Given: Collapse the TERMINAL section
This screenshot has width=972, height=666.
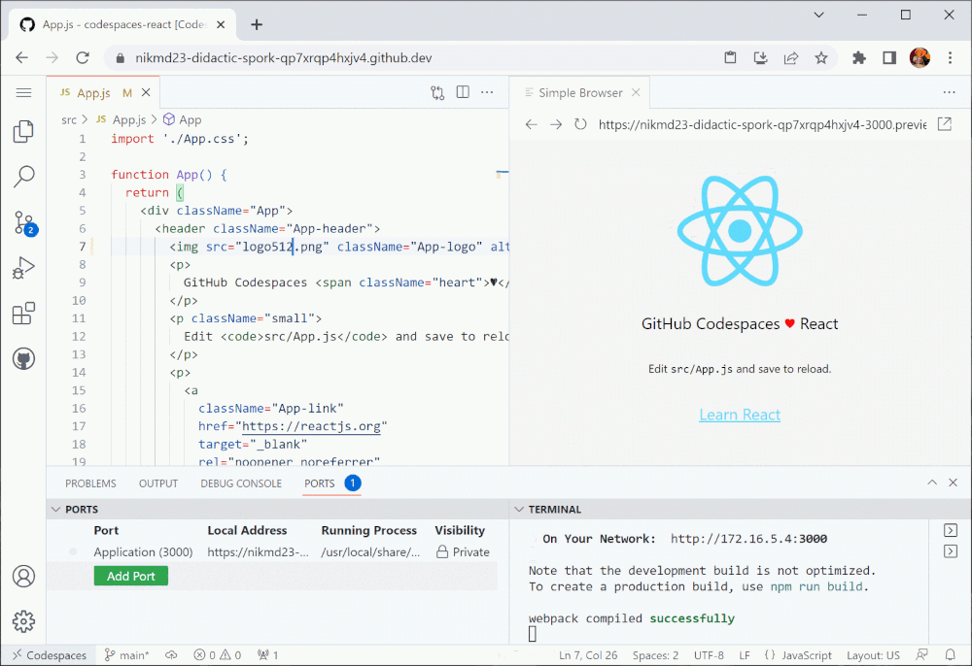Looking at the screenshot, I should pos(521,509).
